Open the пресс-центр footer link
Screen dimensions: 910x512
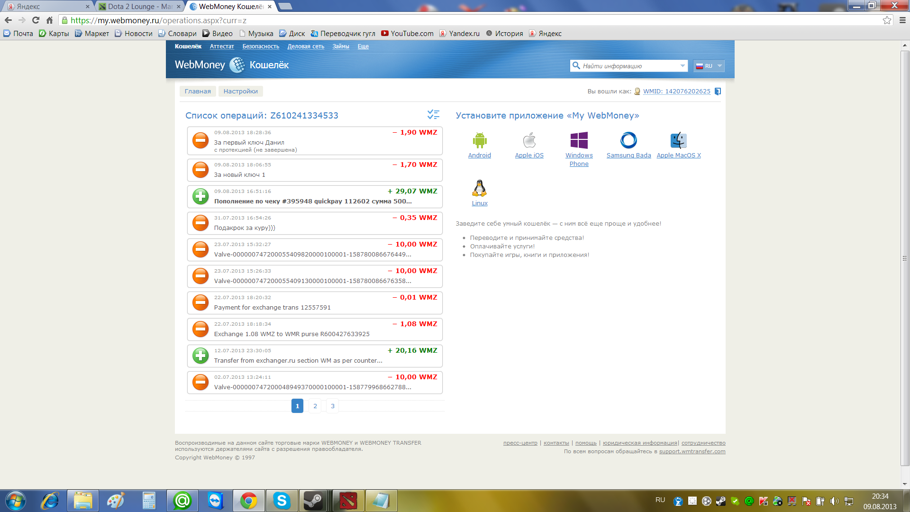pyautogui.click(x=520, y=443)
